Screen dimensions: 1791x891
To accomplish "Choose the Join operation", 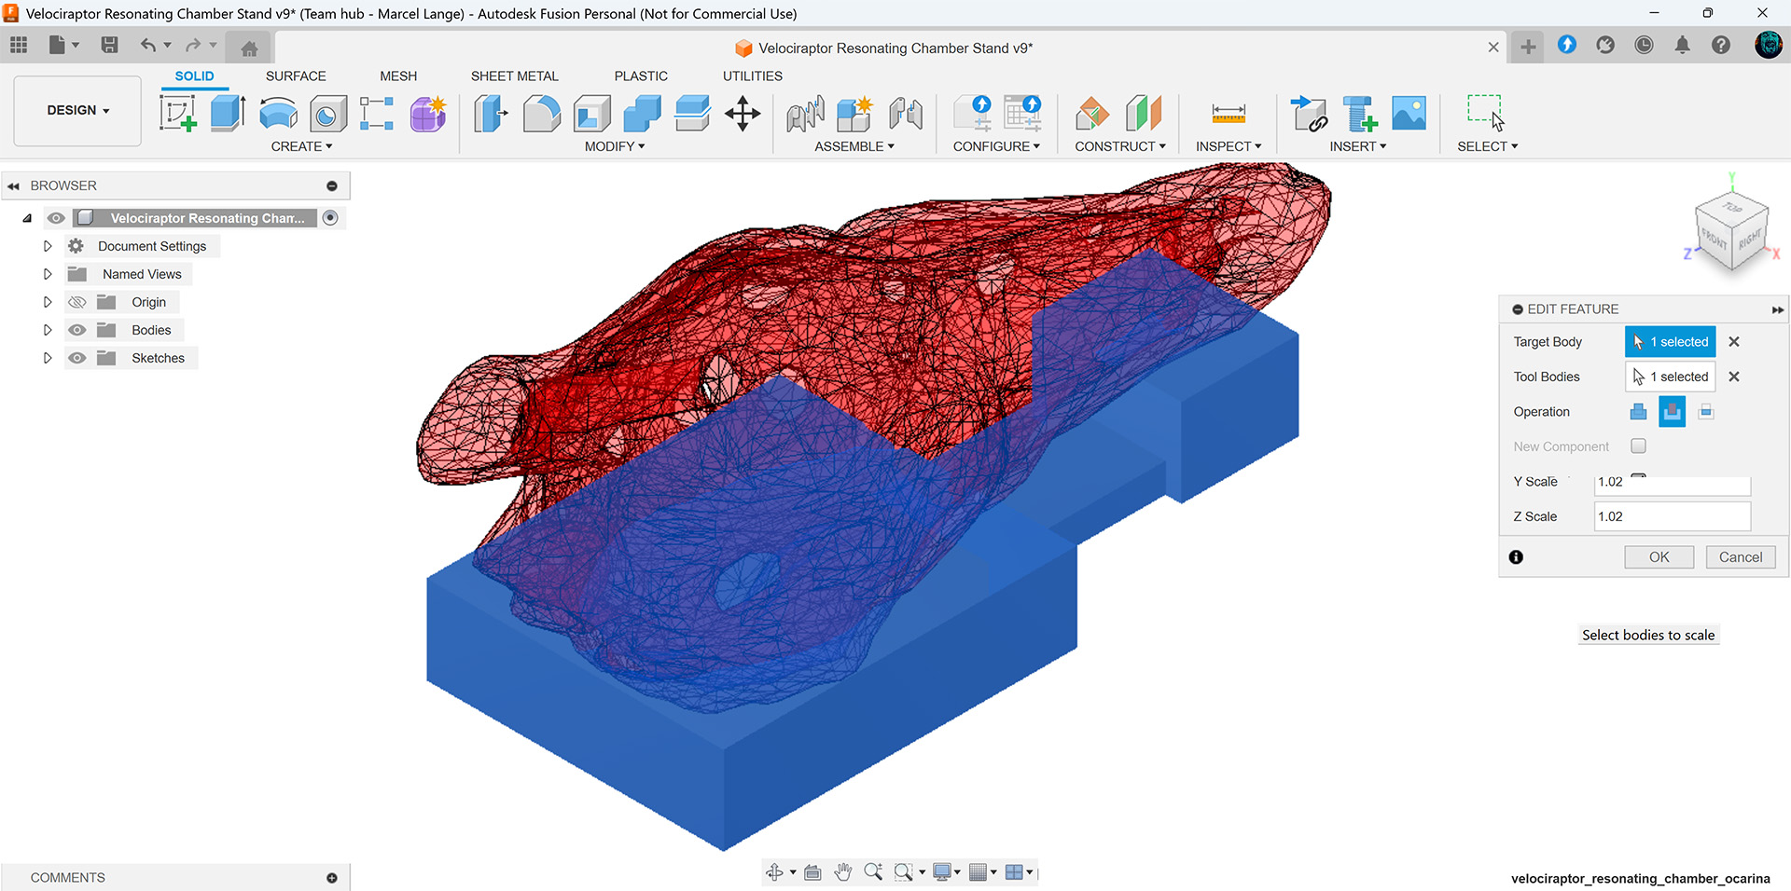I will 1638,411.
